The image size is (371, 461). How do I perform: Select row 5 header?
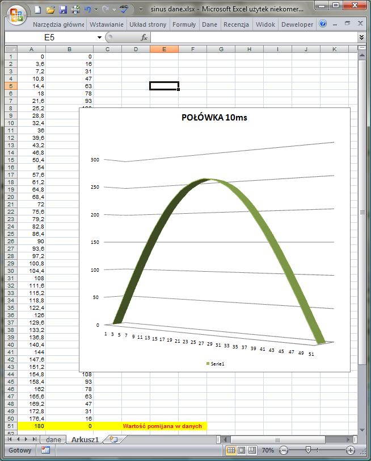point(11,86)
